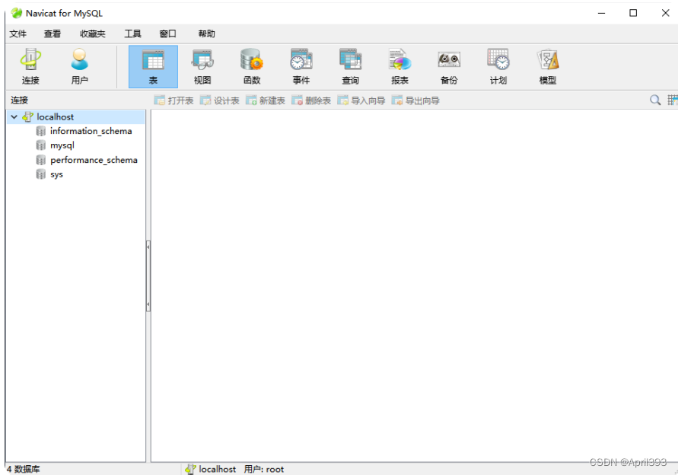
Task: Open the 连接 (Connection) tool
Action: [x=29, y=66]
